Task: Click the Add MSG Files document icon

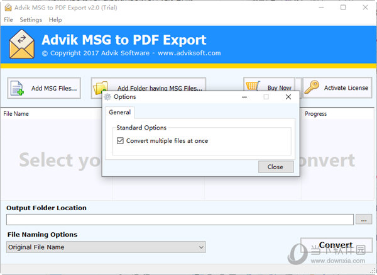Action: 17,88
